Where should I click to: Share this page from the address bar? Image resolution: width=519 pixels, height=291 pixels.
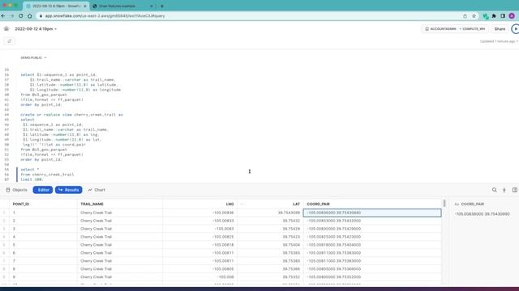(465, 16)
